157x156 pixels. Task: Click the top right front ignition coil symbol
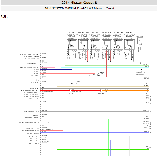95,44
